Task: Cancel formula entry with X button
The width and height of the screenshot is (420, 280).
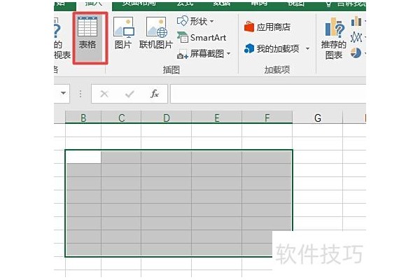Action: pyautogui.click(x=104, y=94)
